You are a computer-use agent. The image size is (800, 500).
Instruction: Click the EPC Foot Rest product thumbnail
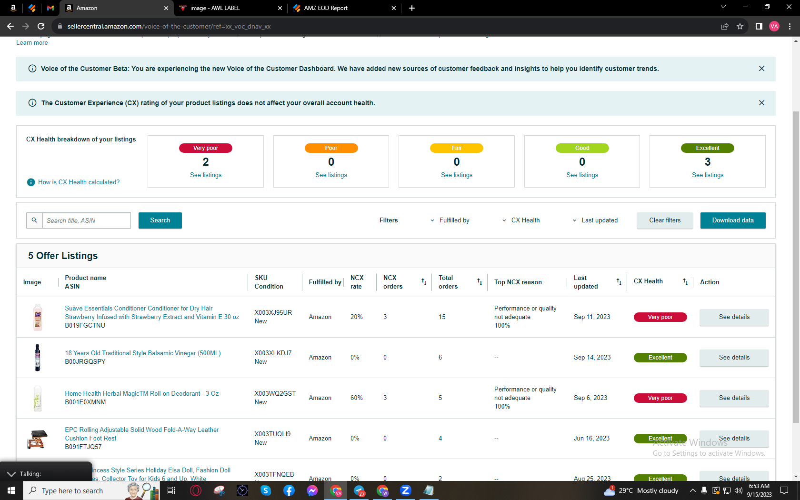38,439
